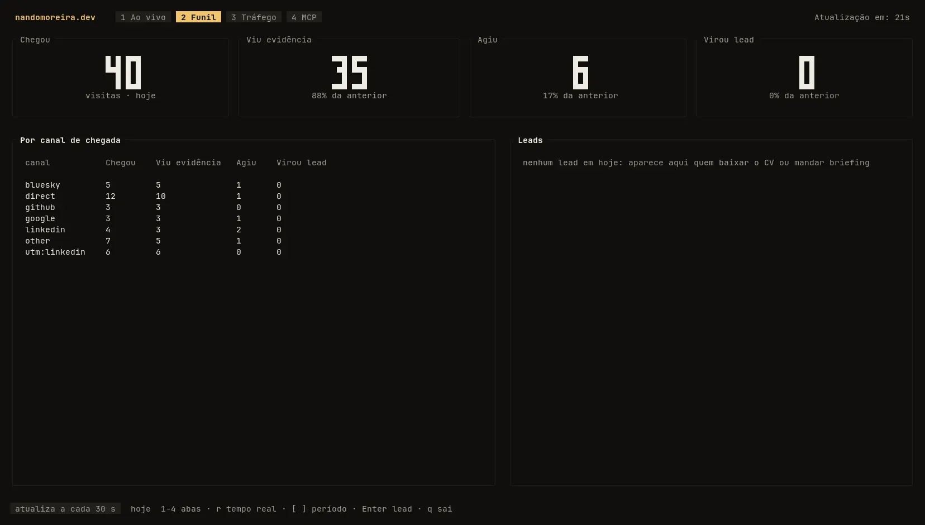Click 'visitas · hoje' caption
Viewport: 925px width, 525px height.
(121, 96)
